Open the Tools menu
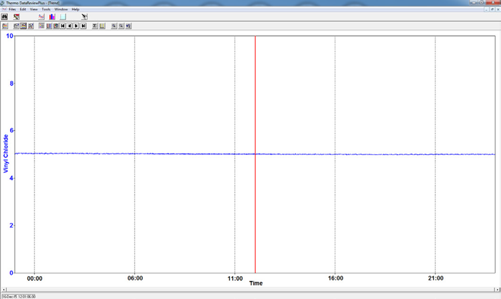The height and width of the screenshot is (299, 501). [46, 9]
